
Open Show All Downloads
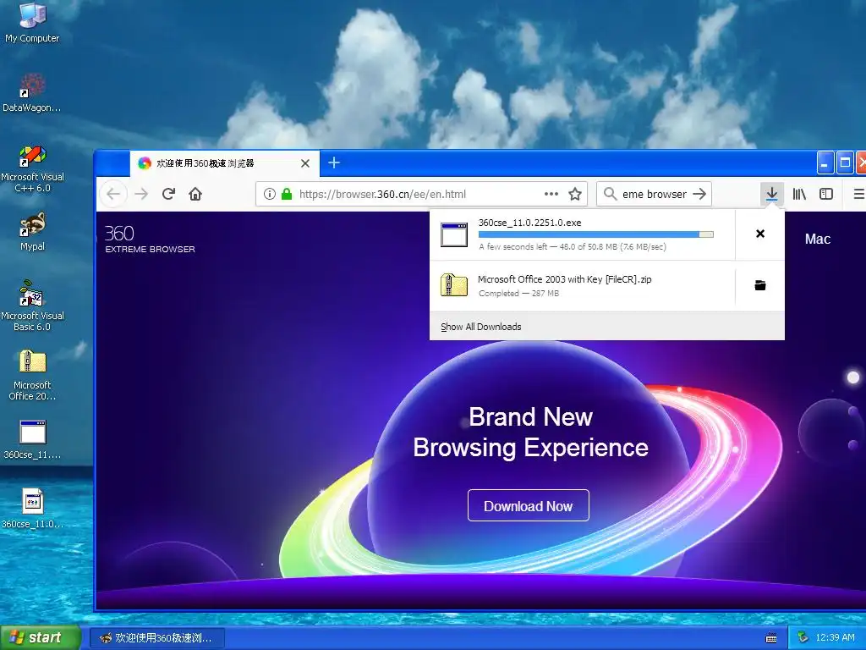(x=481, y=327)
